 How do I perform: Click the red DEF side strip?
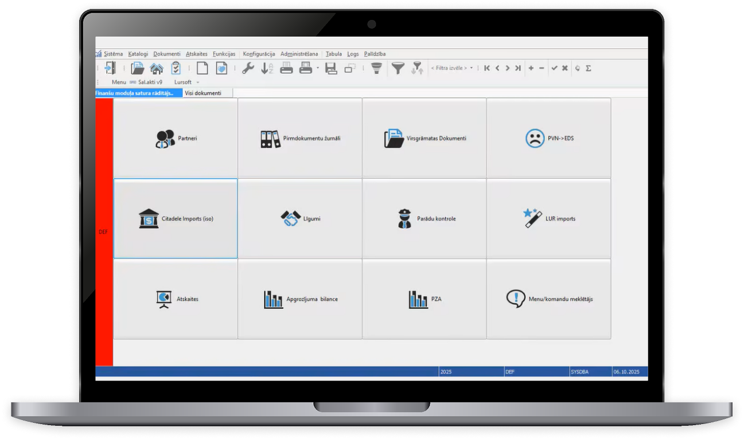104,232
